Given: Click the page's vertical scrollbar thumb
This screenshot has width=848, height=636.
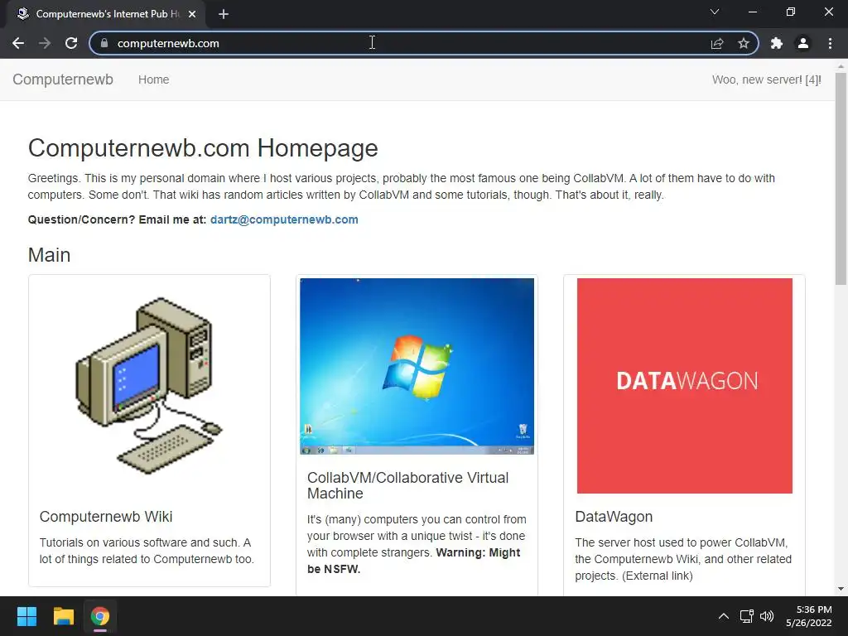Looking at the screenshot, I should [x=841, y=179].
